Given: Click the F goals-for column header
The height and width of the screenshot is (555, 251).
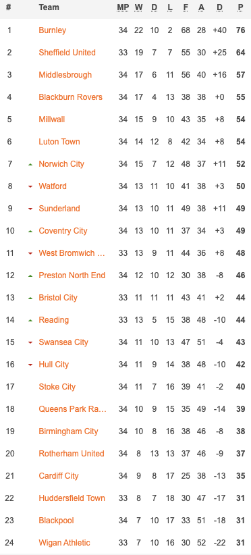Looking at the screenshot, I should (186, 7).
